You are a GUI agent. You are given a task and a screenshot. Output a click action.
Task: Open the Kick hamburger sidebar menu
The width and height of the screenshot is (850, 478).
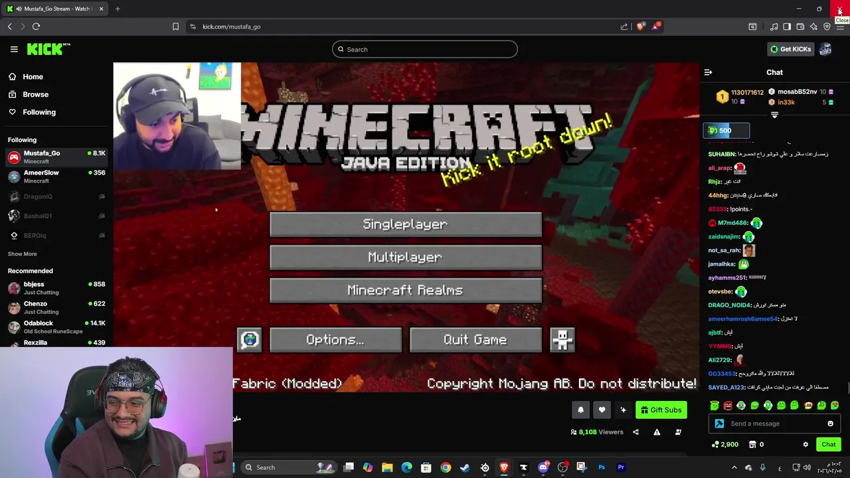click(14, 49)
